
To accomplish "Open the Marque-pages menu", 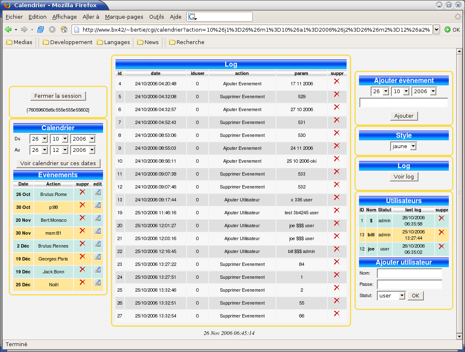I will [x=124, y=17].
